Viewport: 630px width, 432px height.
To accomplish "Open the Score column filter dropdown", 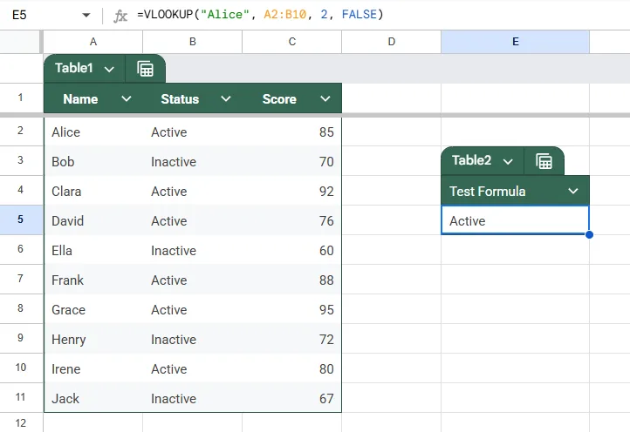I will pos(325,98).
